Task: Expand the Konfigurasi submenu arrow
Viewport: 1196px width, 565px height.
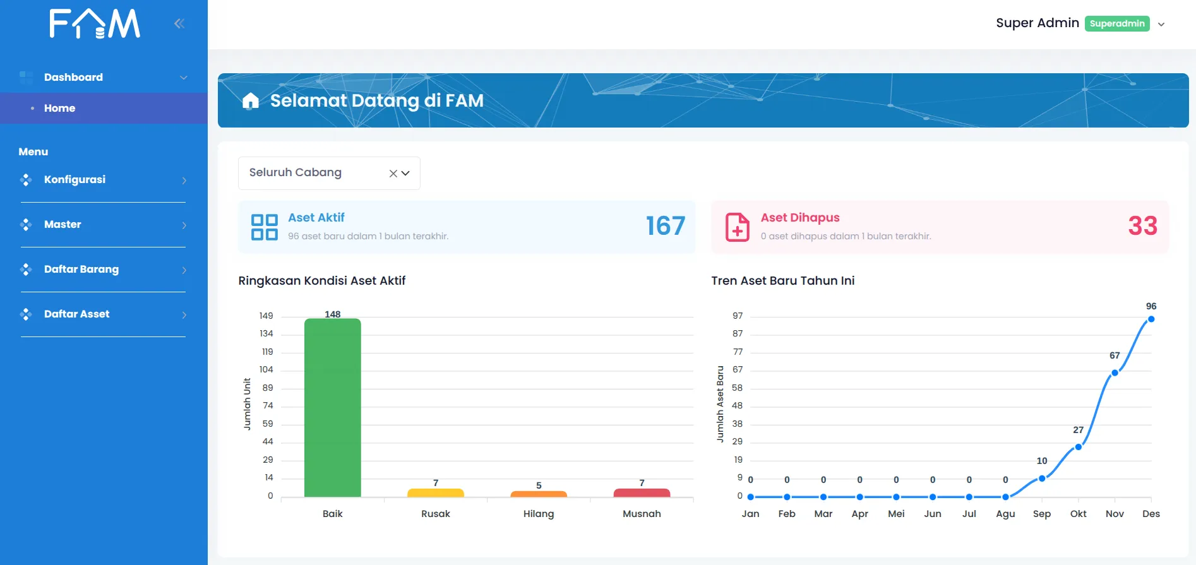Action: click(x=184, y=181)
